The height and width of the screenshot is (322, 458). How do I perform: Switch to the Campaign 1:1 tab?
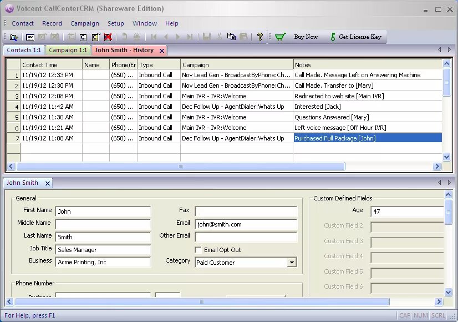pyautogui.click(x=68, y=50)
